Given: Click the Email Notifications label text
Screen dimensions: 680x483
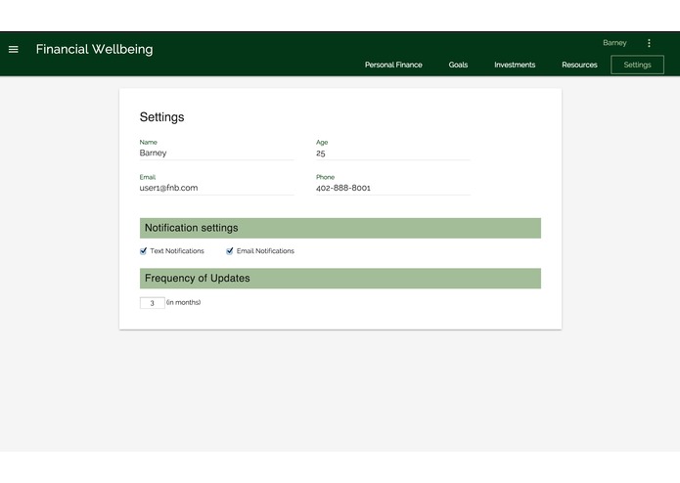Looking at the screenshot, I should pos(265,251).
